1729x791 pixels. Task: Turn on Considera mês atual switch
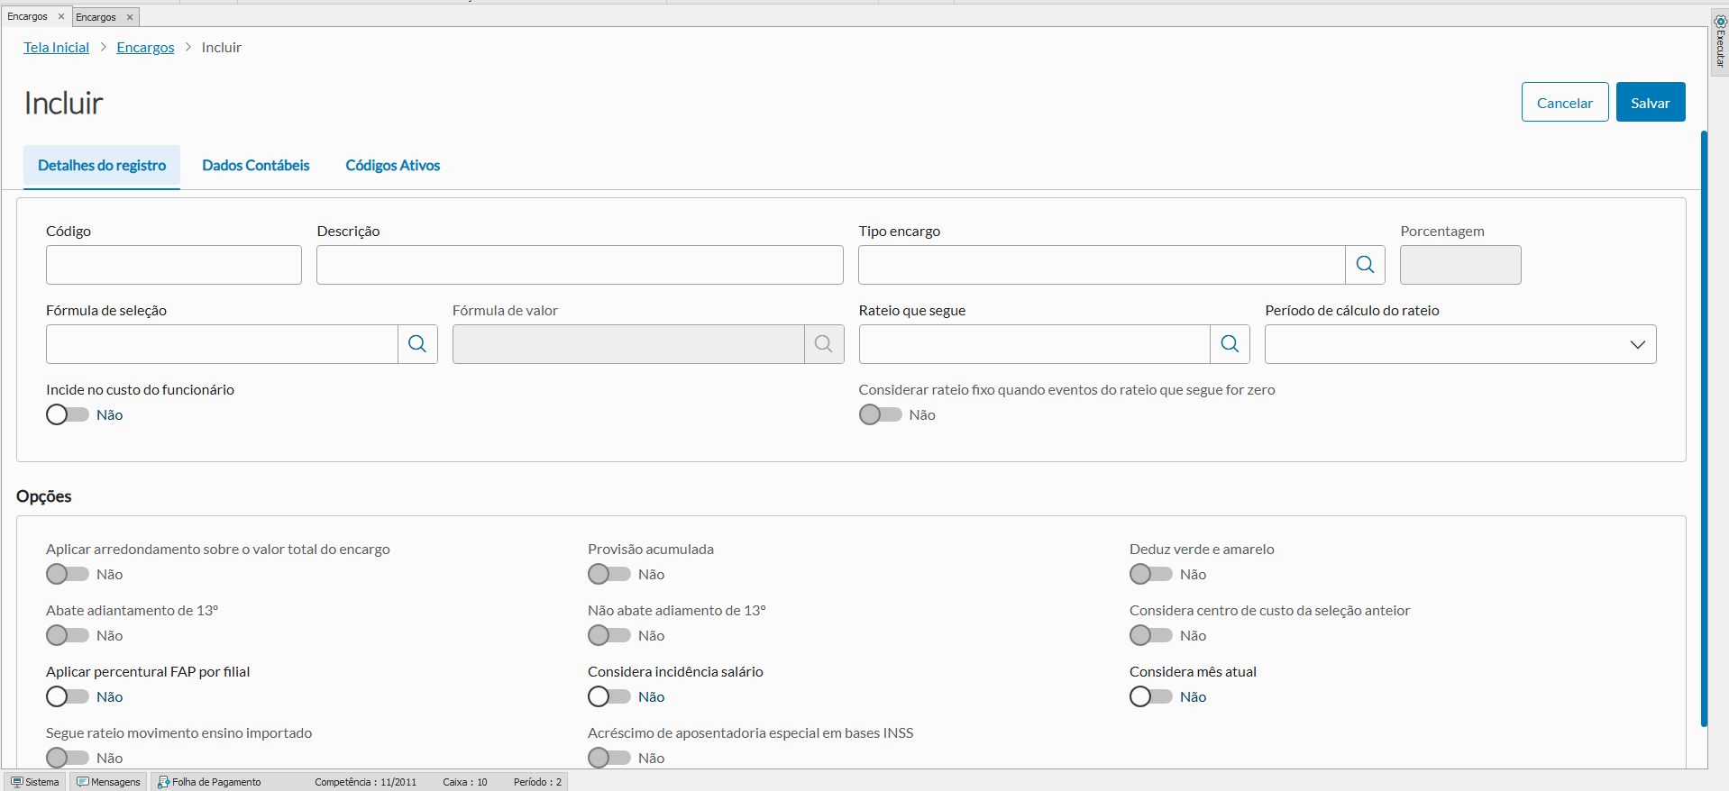tap(1150, 696)
